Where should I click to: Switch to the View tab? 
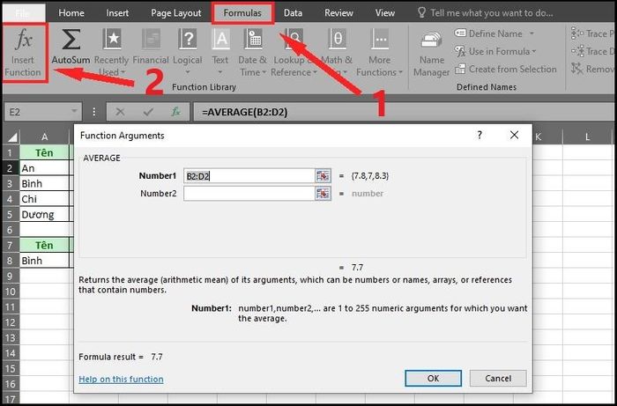[385, 13]
